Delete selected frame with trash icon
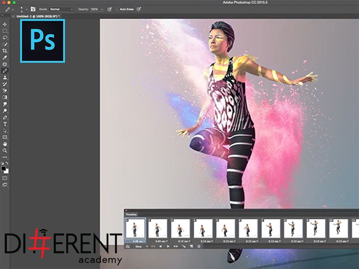 pos(199,246)
